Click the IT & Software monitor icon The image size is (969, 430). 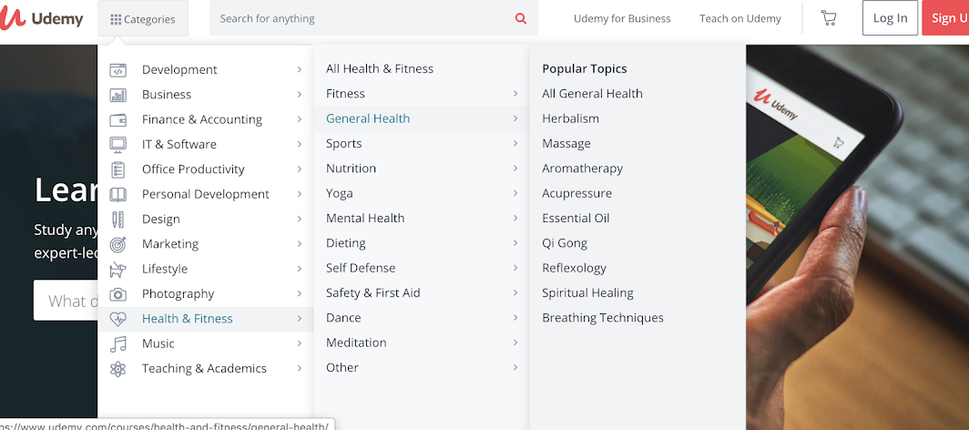tap(118, 144)
